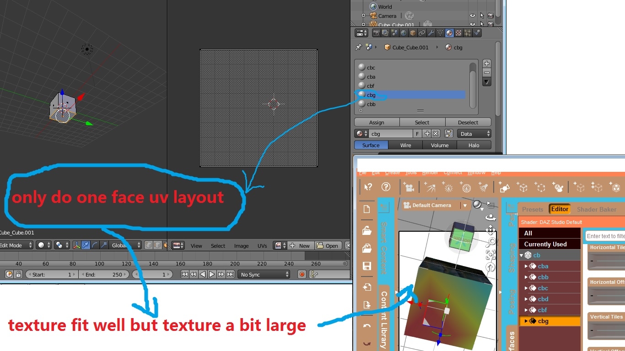Click the Save file icon in DAZ Studio
625x351 pixels.
[366, 266]
